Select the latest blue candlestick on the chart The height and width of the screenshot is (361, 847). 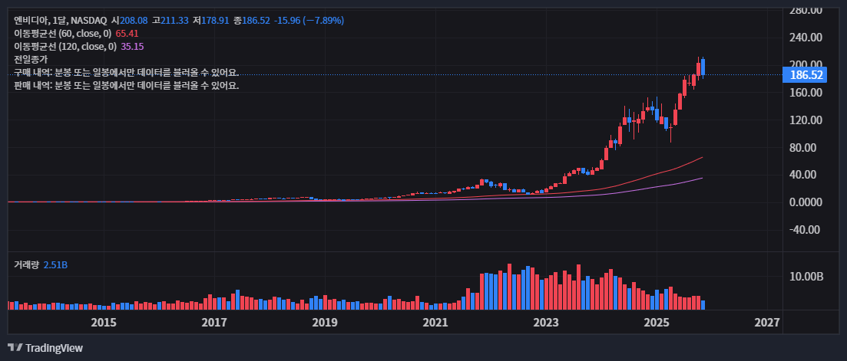[703, 67]
